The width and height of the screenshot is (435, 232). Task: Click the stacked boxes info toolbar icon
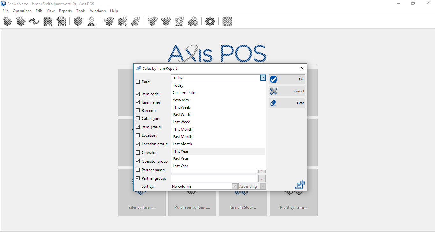[136, 22]
